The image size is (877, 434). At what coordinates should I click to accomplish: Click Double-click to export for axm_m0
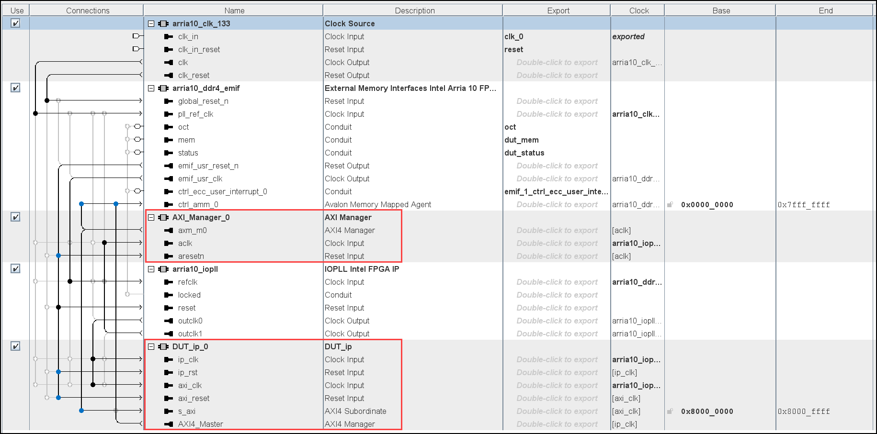[557, 230]
